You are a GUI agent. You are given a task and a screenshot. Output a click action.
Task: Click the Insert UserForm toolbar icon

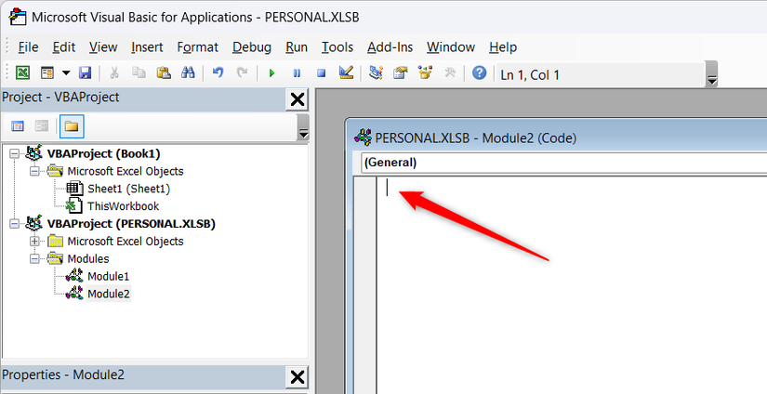point(47,73)
